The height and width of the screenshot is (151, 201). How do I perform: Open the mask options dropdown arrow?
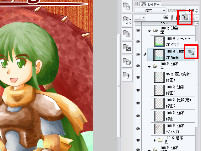(197, 17)
